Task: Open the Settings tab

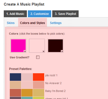Action: coord(56,23)
